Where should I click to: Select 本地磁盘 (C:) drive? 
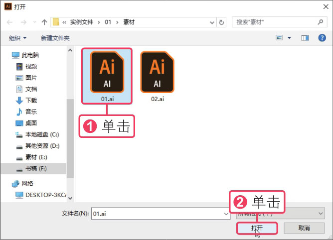click(x=42, y=134)
